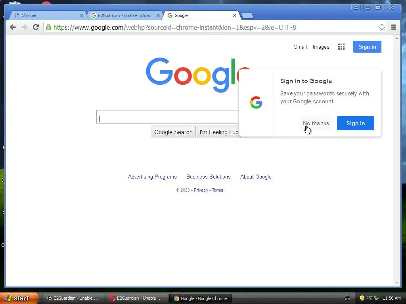This screenshot has height=304, width=406.
Task: Open the Terms link
Action: click(218, 190)
